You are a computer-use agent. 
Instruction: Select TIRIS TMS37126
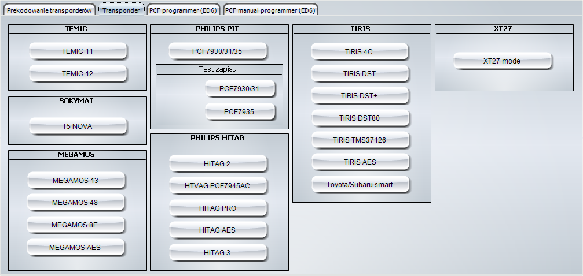coord(360,140)
